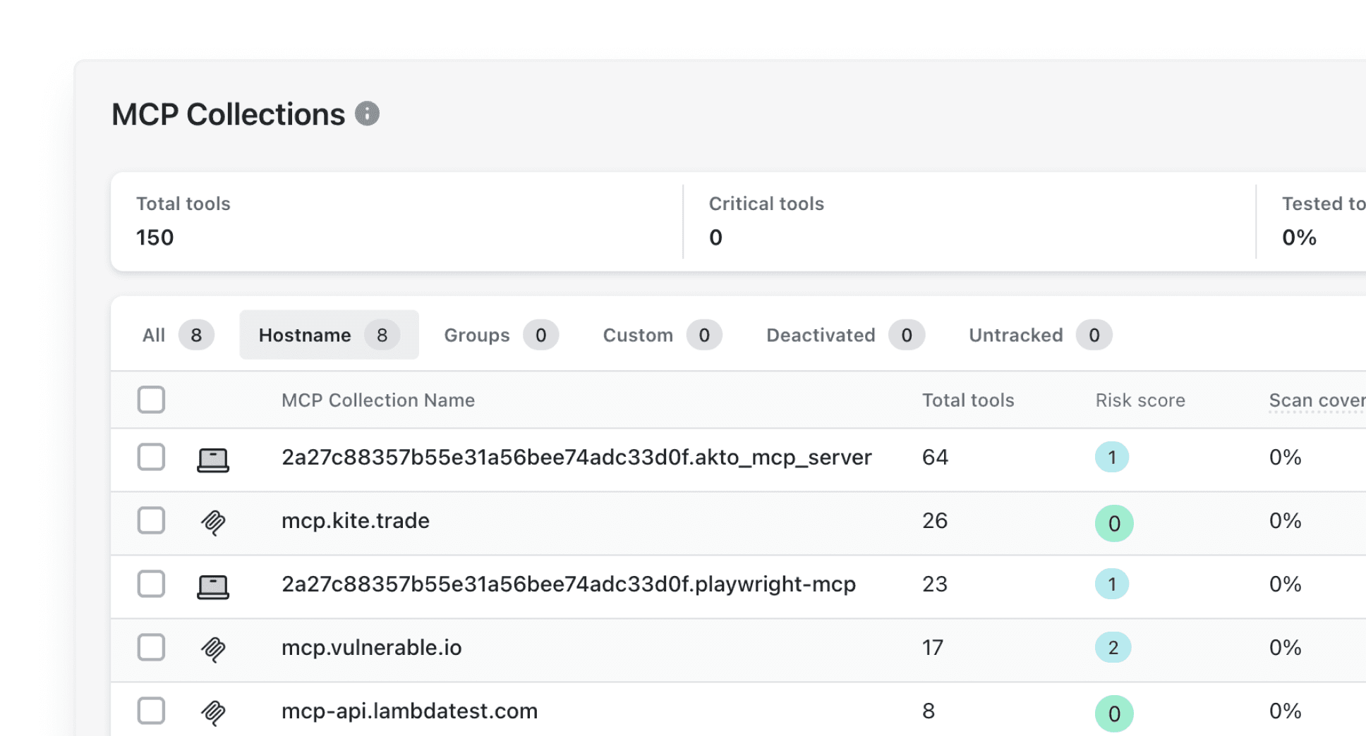Switch to the Custom tab
This screenshot has height=736, width=1366.
637,335
